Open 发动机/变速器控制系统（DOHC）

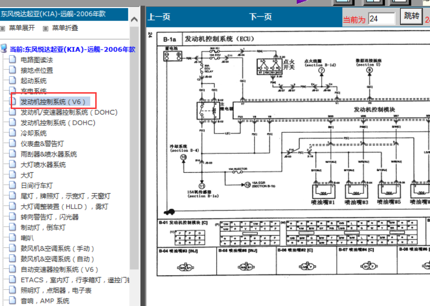coord(69,112)
